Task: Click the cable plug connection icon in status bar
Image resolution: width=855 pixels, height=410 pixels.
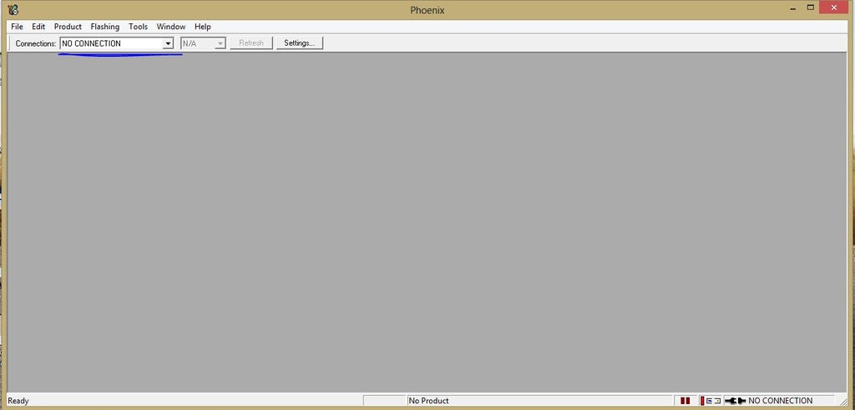Action: coord(735,401)
